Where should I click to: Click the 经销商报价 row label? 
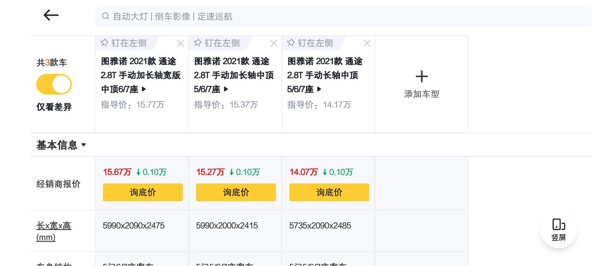click(58, 184)
